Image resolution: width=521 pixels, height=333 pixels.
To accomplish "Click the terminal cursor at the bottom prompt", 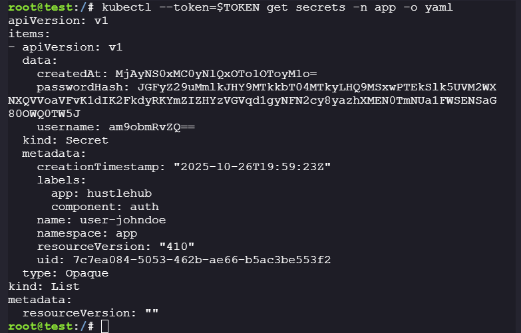I will (x=104, y=326).
